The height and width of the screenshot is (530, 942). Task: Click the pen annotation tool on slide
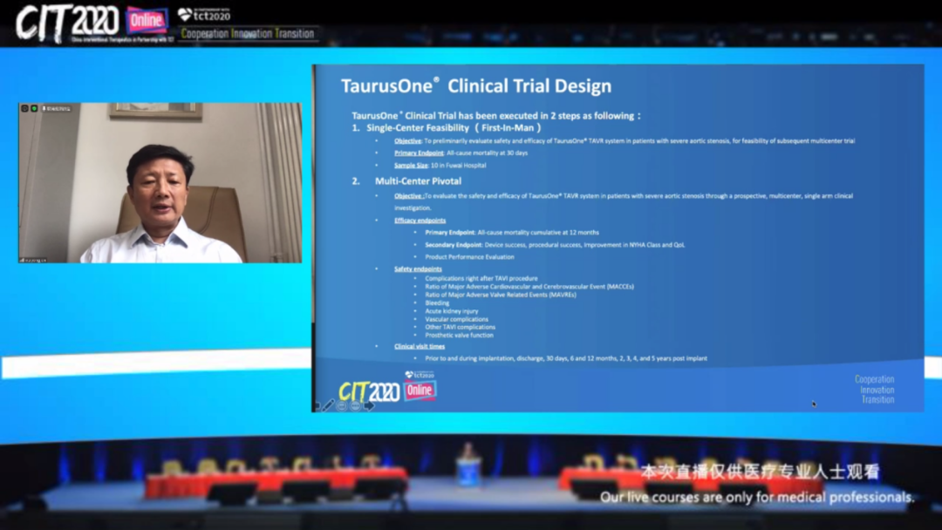coord(328,405)
